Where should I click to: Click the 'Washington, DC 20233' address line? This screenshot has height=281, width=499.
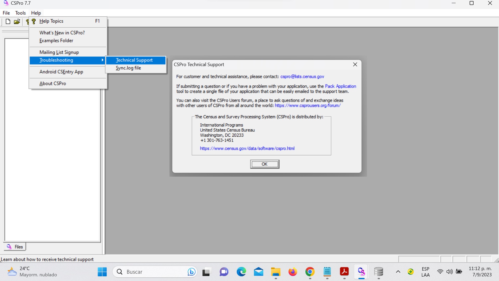pos(222,135)
